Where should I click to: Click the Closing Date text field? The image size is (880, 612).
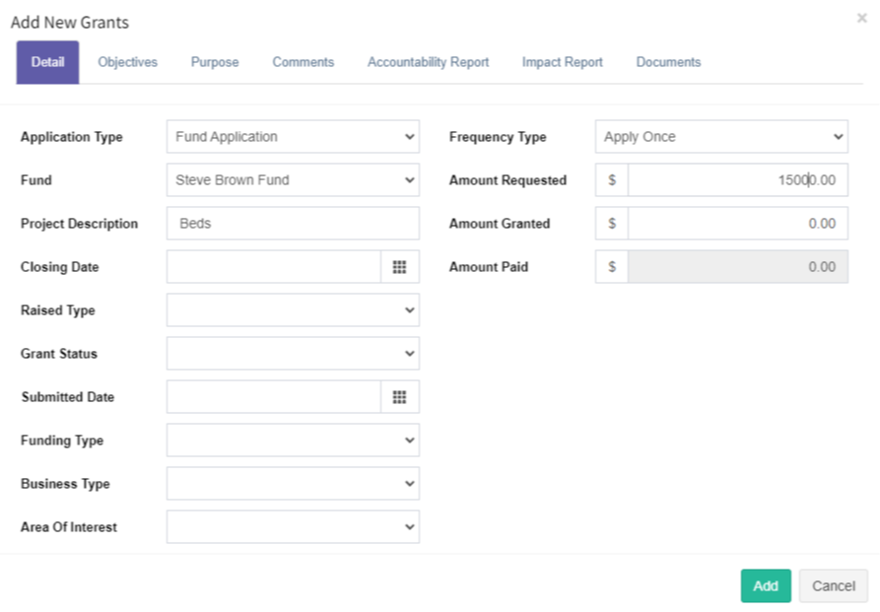click(x=274, y=267)
